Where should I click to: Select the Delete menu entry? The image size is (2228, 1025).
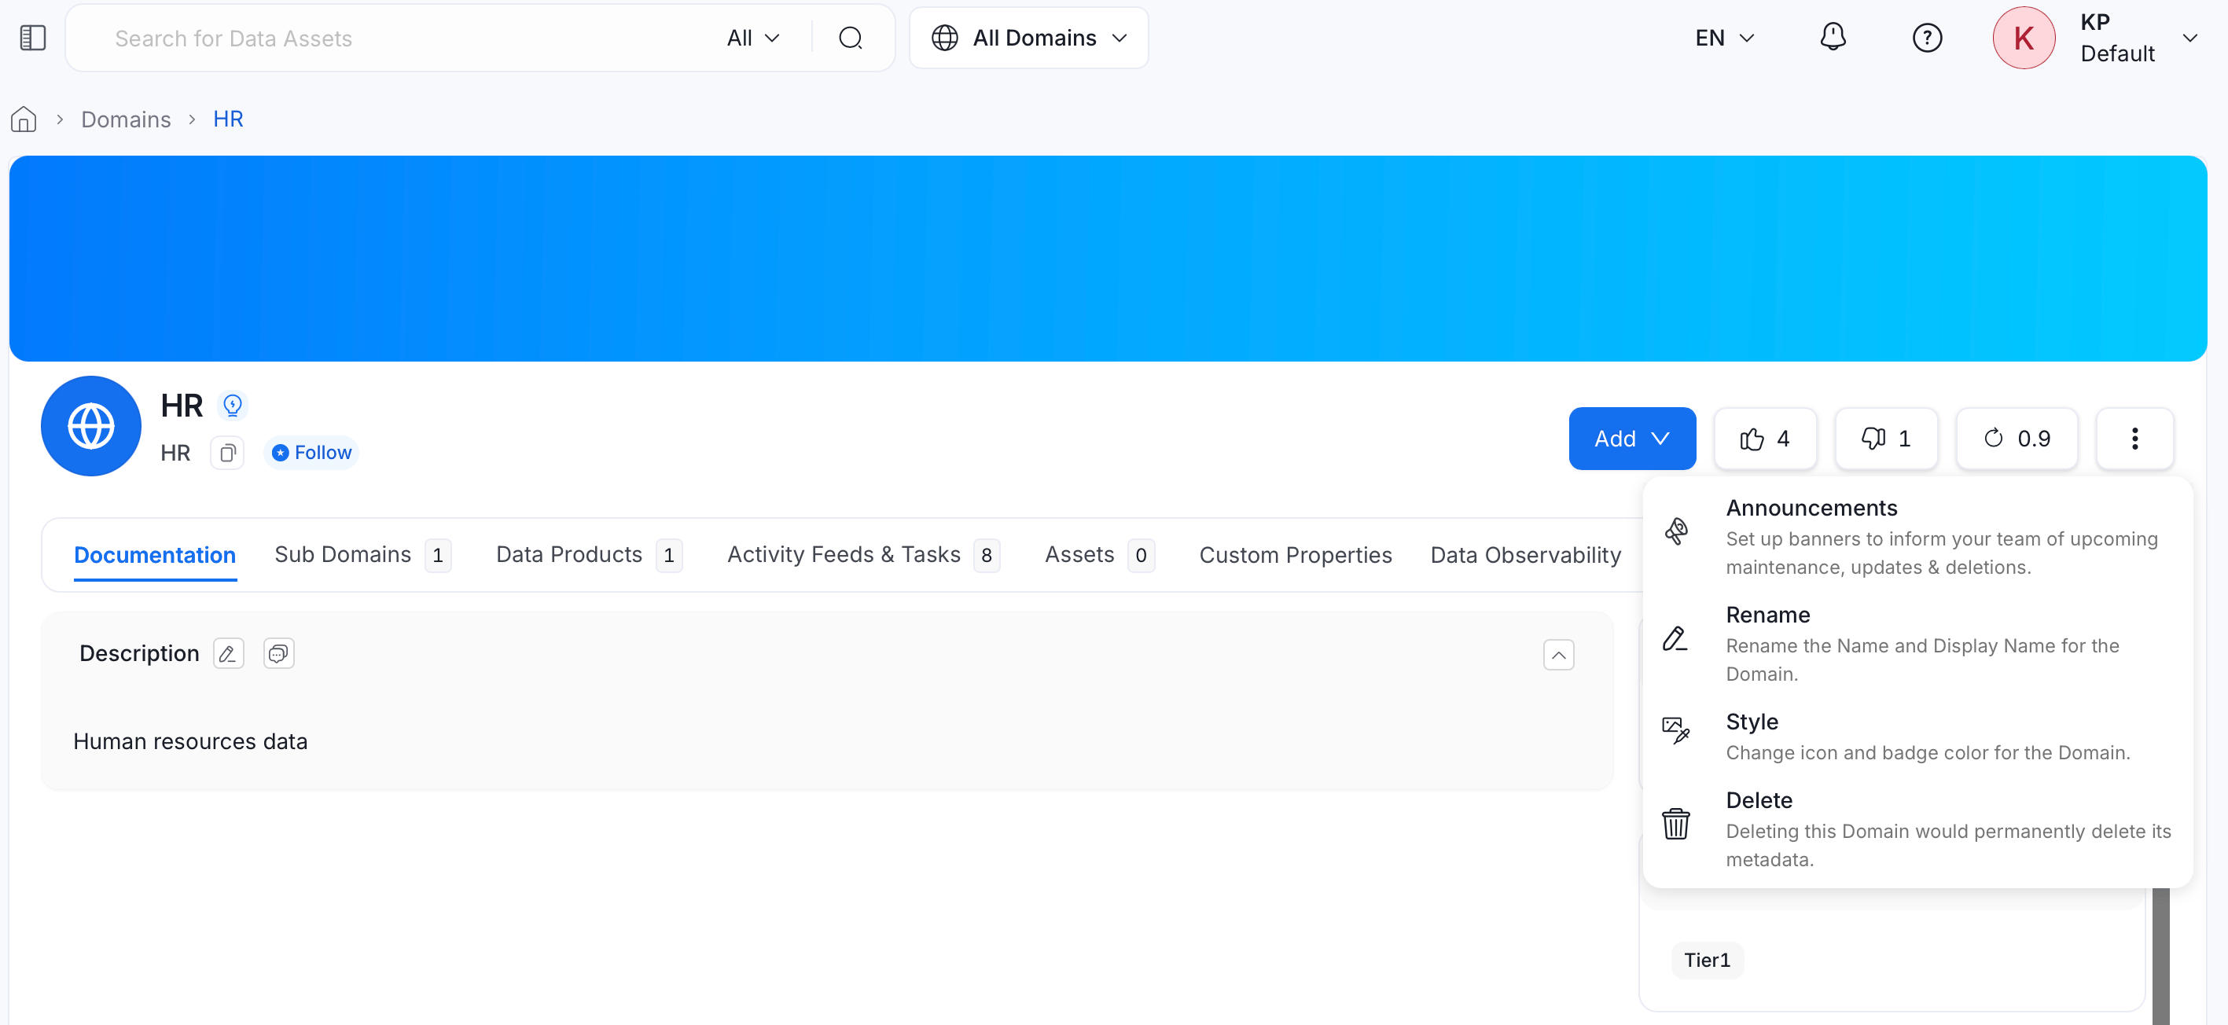click(x=1917, y=828)
